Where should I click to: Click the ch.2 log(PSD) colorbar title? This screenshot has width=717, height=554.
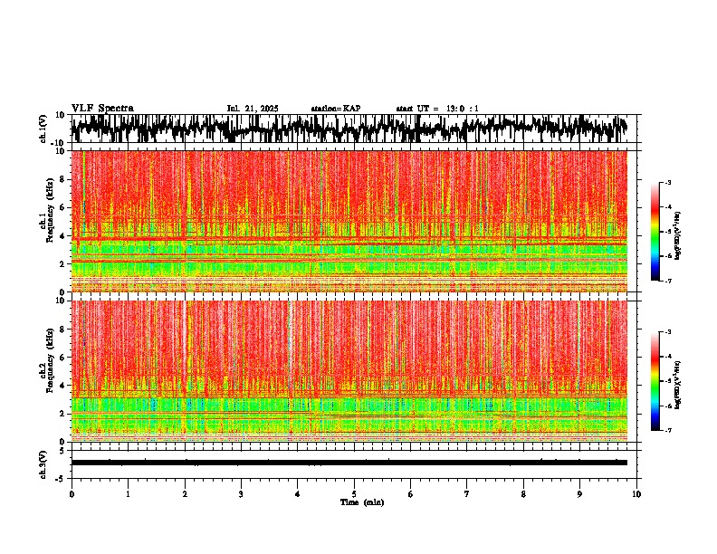click(x=678, y=385)
